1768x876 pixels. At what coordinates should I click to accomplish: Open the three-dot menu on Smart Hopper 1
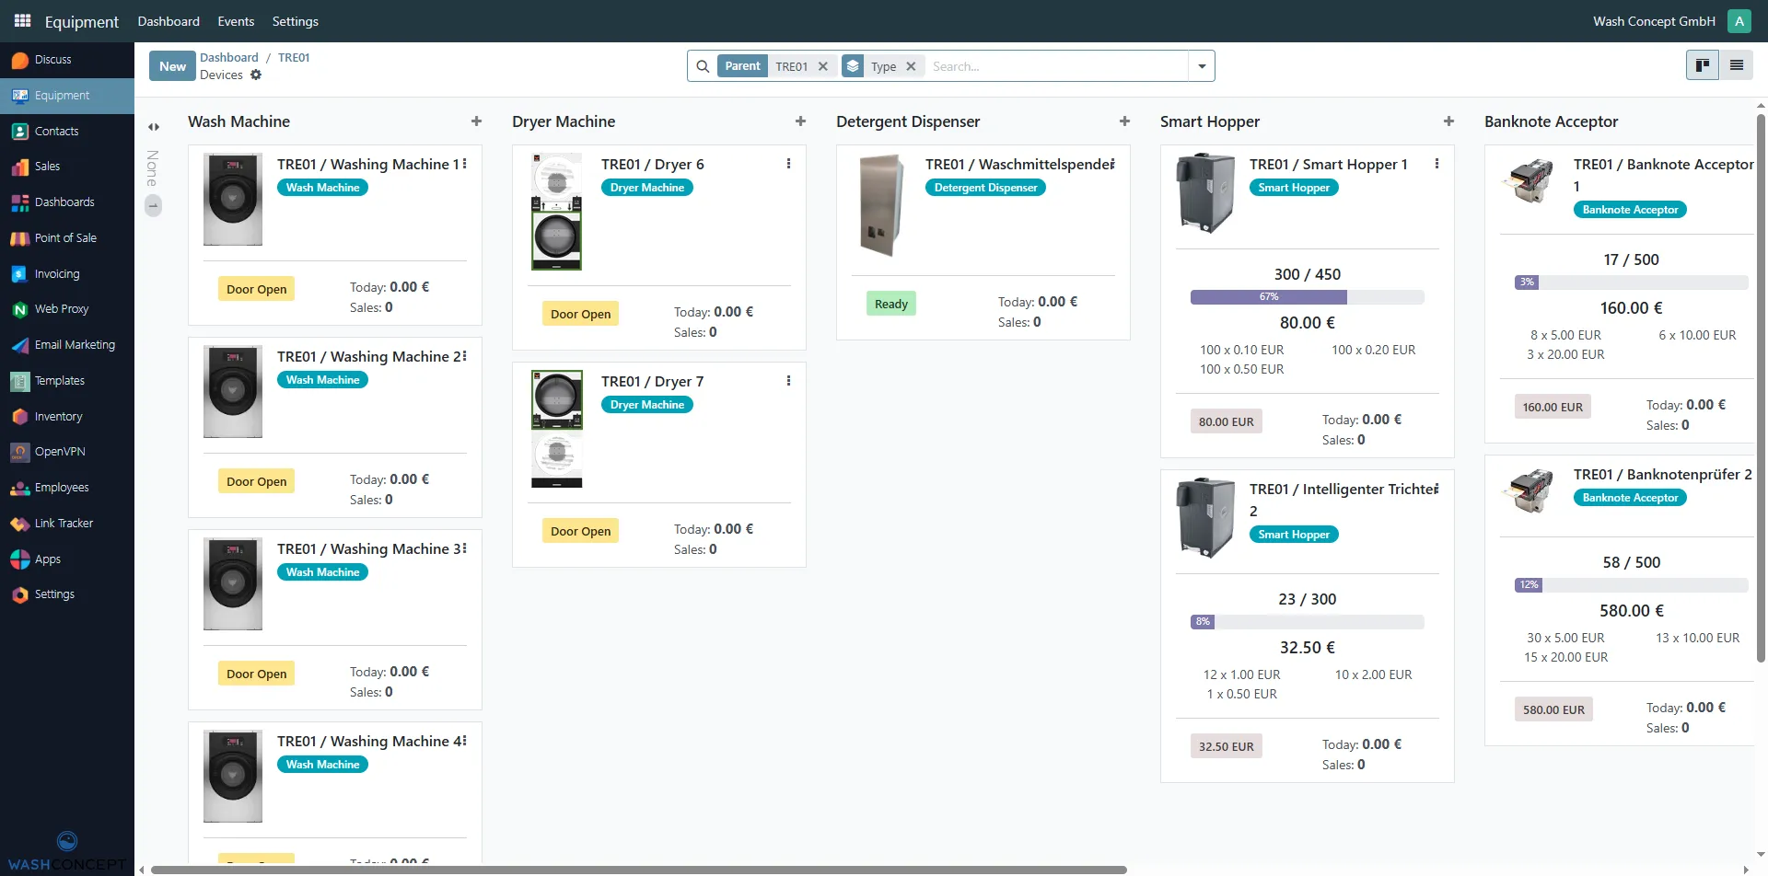[1436, 163]
